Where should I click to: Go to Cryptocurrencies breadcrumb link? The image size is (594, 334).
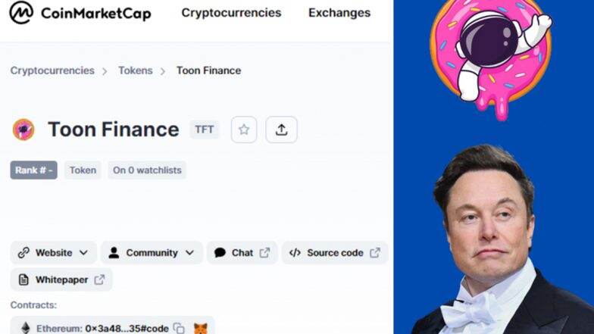pos(52,70)
